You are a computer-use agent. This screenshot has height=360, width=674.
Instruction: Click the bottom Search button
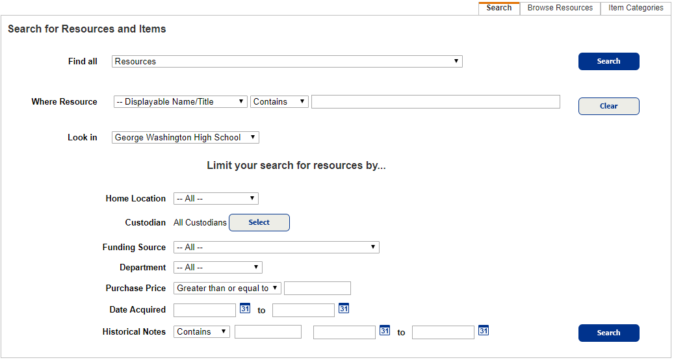[608, 333]
